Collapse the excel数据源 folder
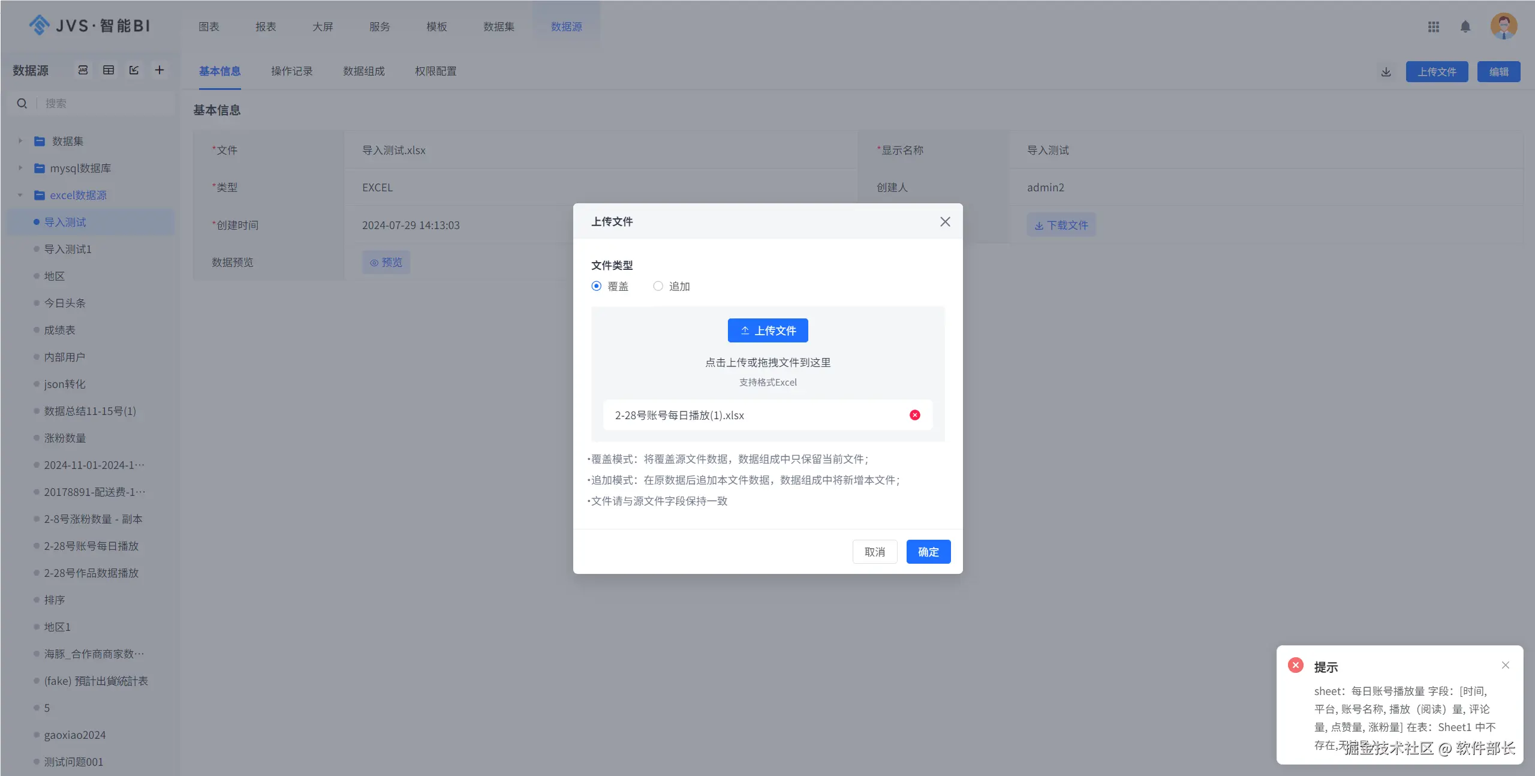1535x776 pixels. pyautogui.click(x=20, y=195)
